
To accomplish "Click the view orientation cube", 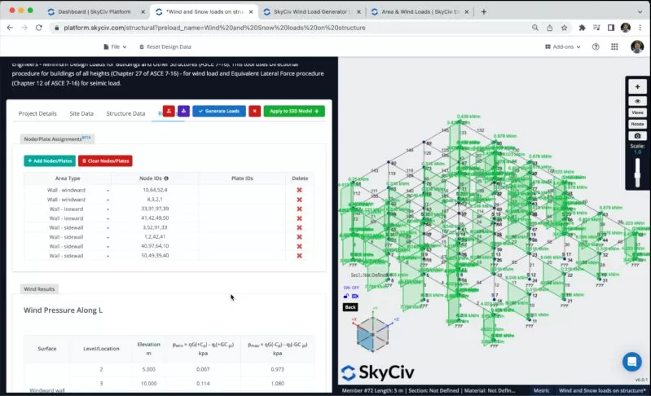I will [x=373, y=333].
